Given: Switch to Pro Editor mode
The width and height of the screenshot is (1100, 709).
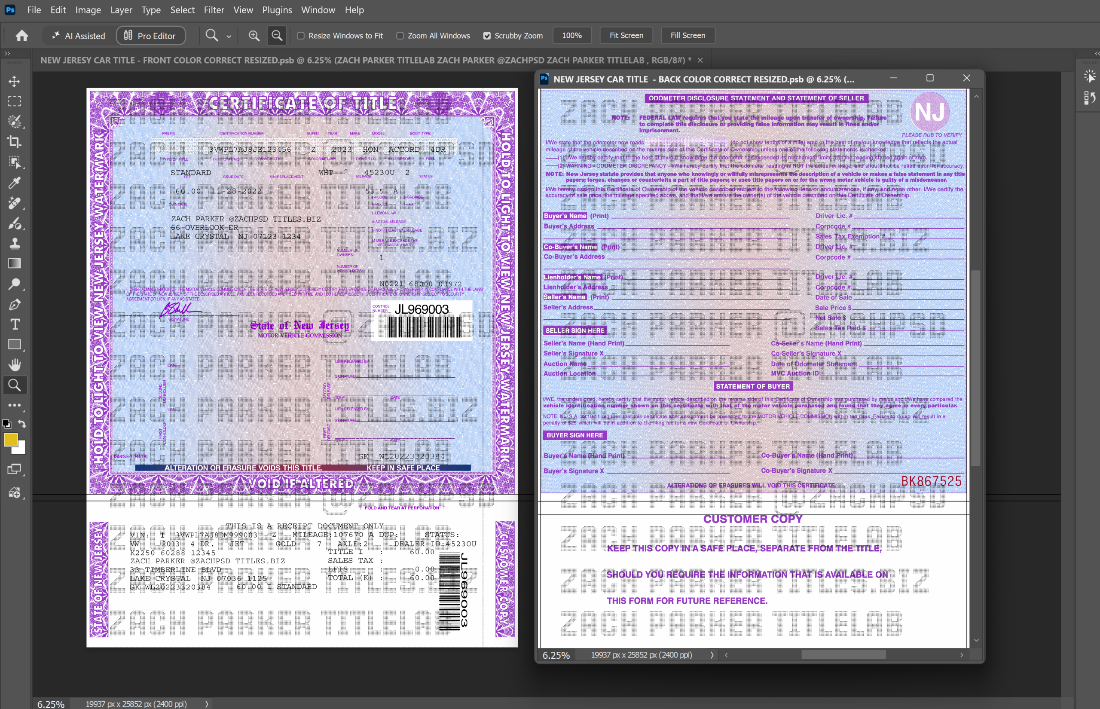Looking at the screenshot, I should coord(150,35).
